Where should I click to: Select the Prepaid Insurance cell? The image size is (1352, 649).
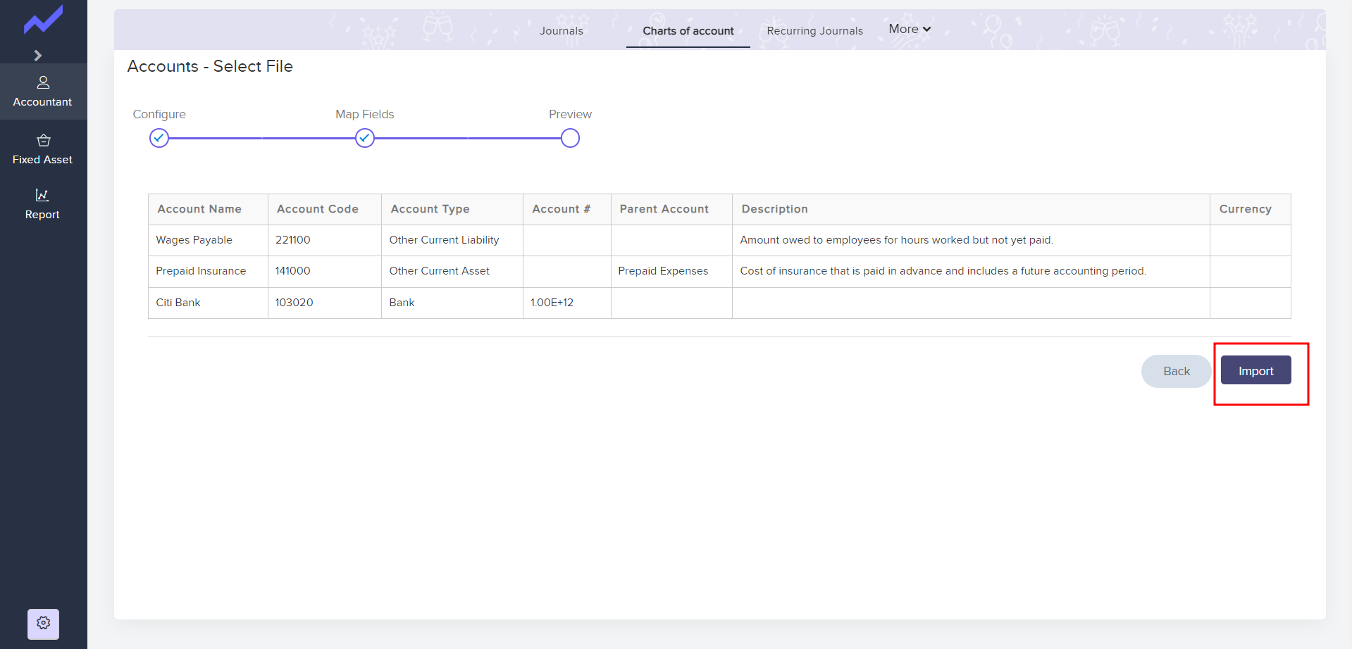[208, 271]
